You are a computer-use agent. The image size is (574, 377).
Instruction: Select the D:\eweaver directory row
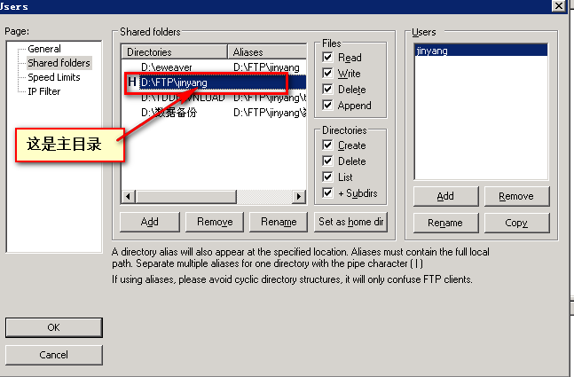[167, 67]
